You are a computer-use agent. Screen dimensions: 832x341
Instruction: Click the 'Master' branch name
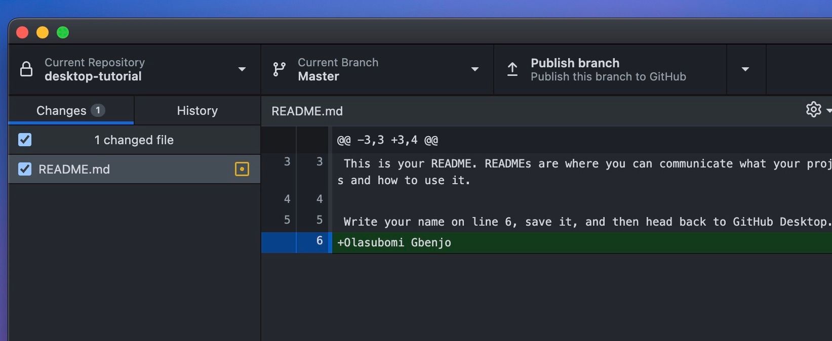coord(318,76)
